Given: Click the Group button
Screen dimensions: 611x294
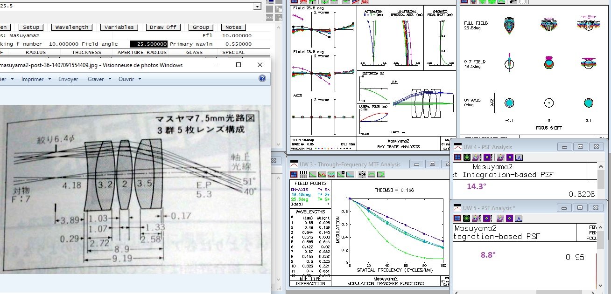Looking at the screenshot, I should click(x=201, y=27).
